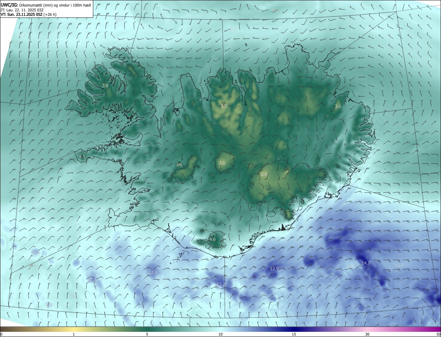Click the colorbar tick label 1
This screenshot has height=337, width=441.
click(74, 334)
